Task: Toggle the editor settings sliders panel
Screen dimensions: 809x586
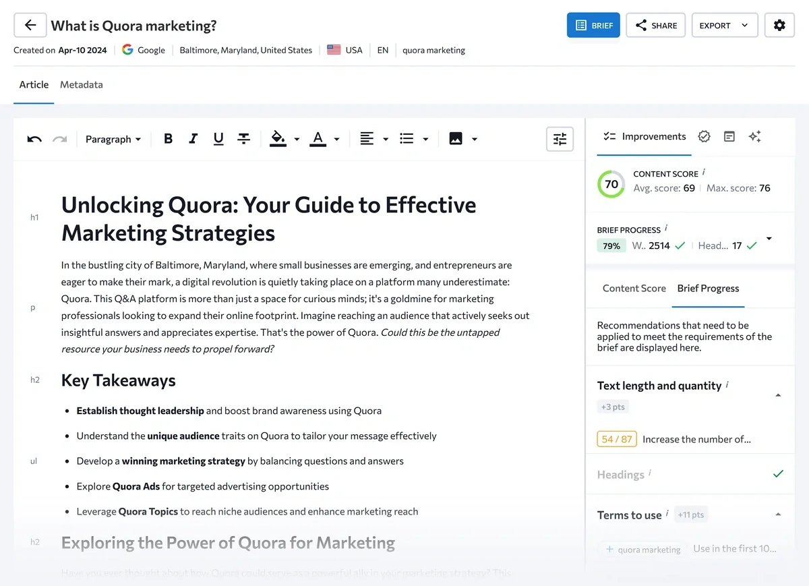Action: click(560, 139)
